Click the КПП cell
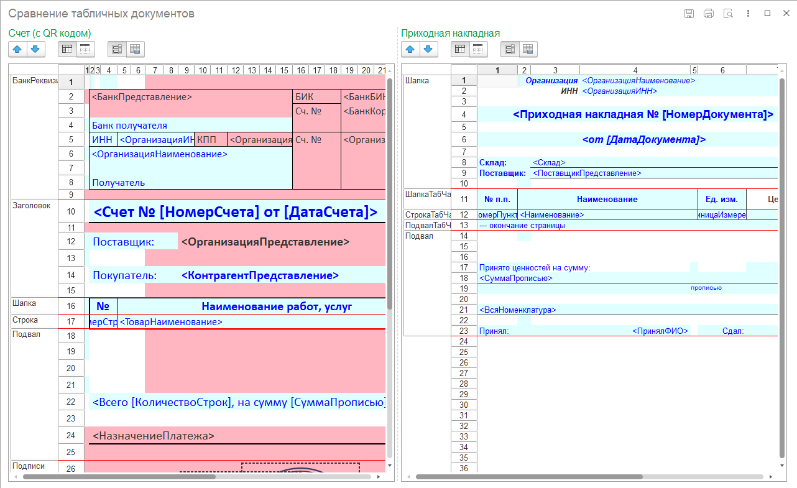This screenshot has height=488, width=797. click(211, 139)
